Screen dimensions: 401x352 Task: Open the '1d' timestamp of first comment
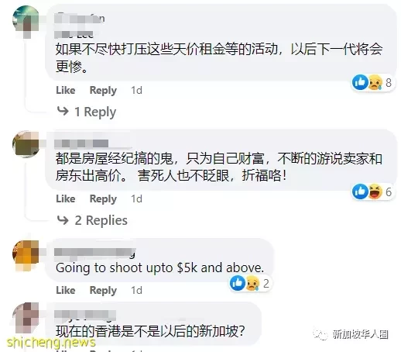[136, 90]
